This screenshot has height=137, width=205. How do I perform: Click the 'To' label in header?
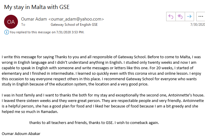click(x=23, y=25)
